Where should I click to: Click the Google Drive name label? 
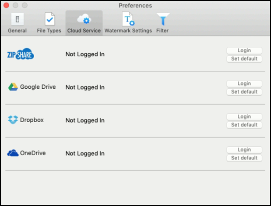tap(38, 87)
